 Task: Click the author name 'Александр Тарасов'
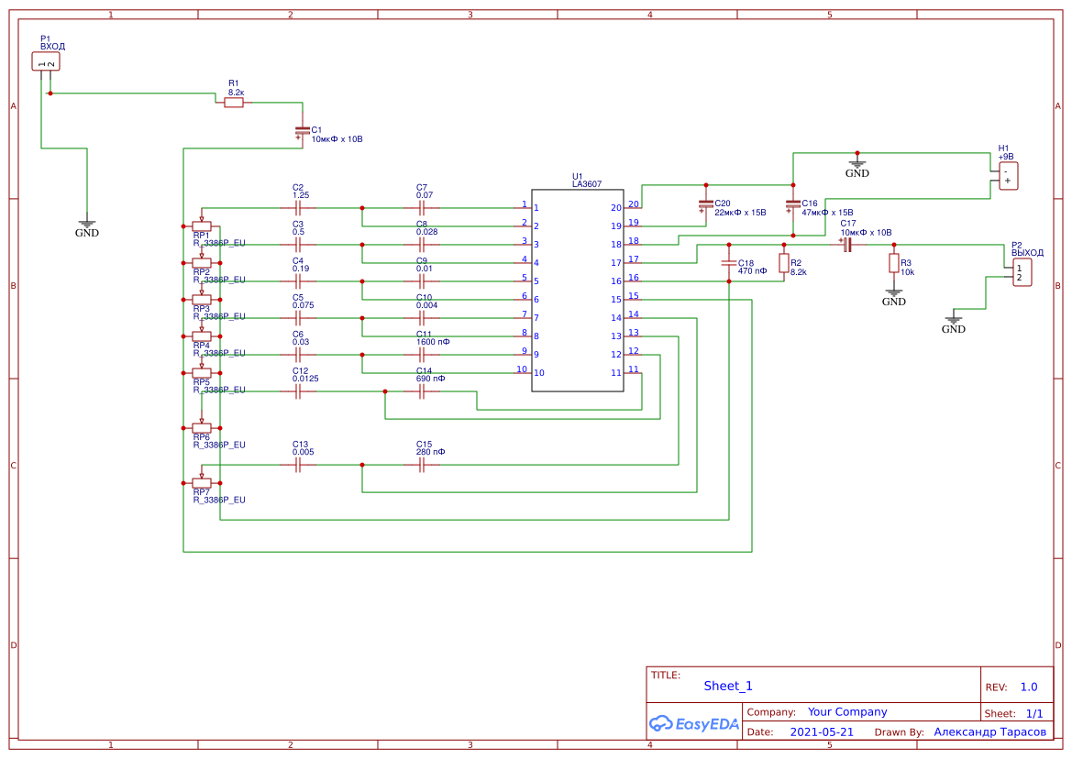click(x=990, y=731)
